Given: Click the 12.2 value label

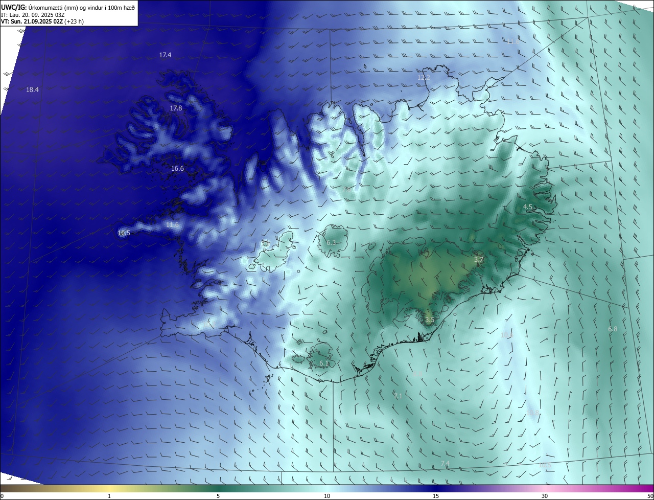Looking at the screenshot, I should pos(424,77).
